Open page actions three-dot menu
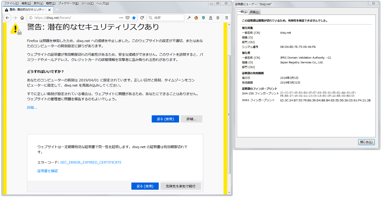 [121, 18]
